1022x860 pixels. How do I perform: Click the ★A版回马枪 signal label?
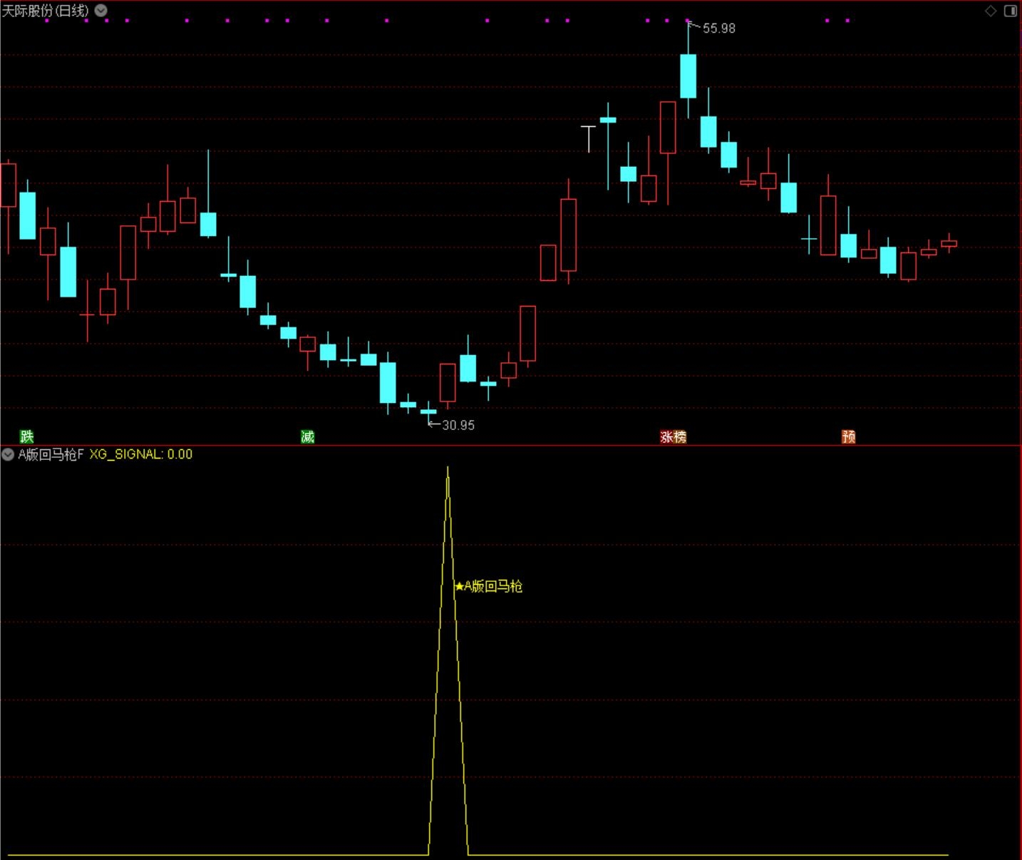coord(489,587)
